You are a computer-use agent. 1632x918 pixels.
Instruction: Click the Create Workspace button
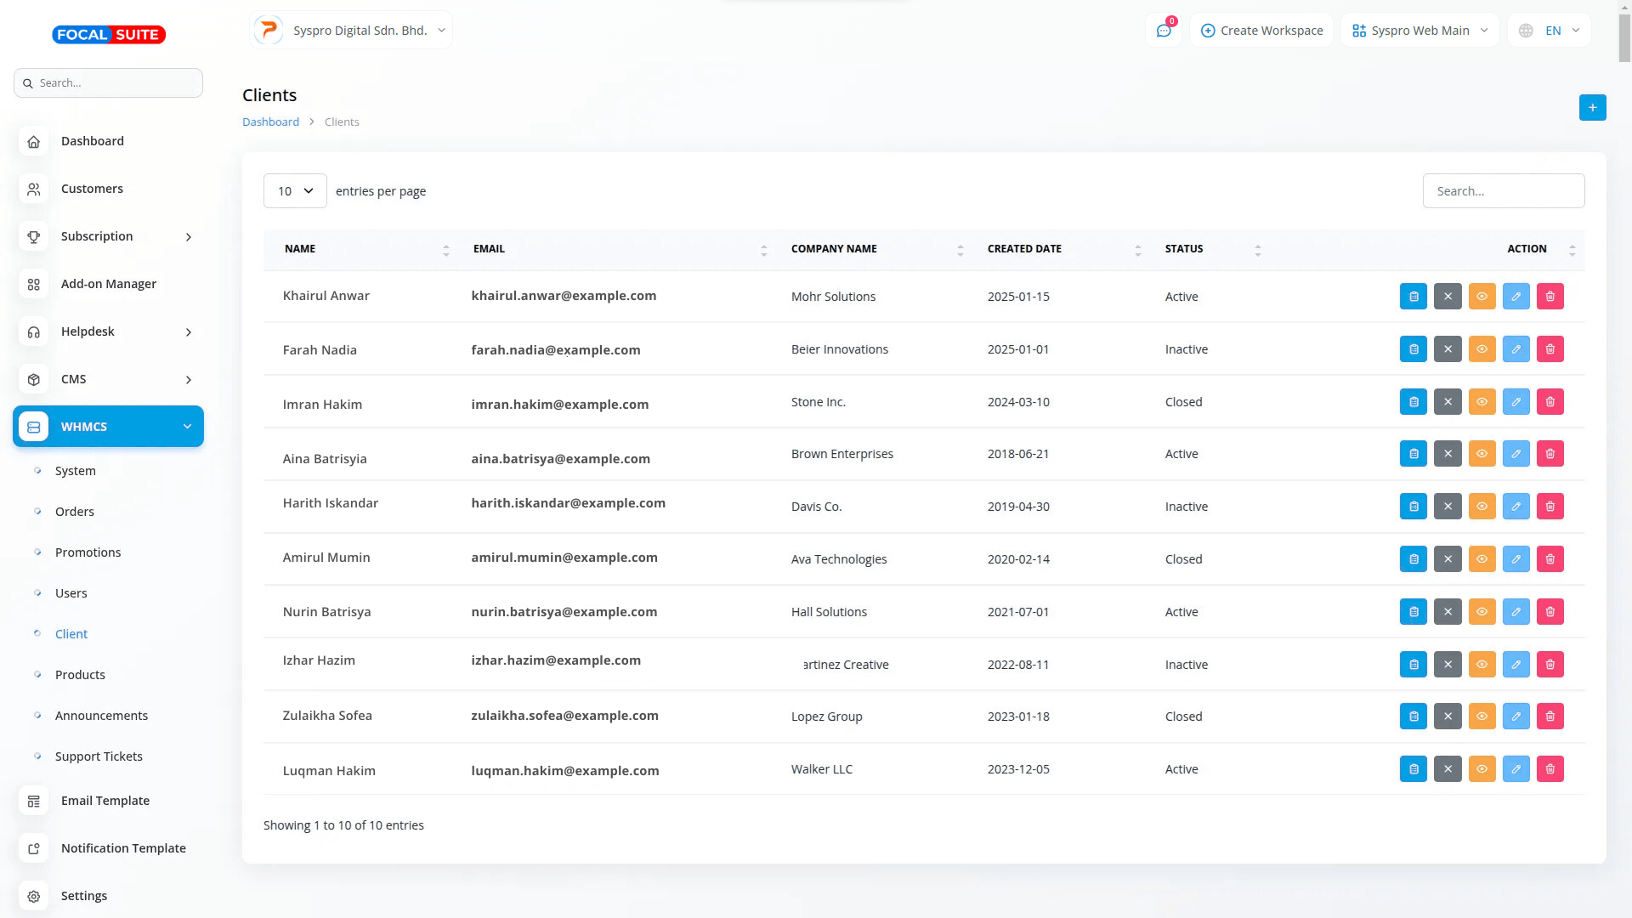point(1261,31)
